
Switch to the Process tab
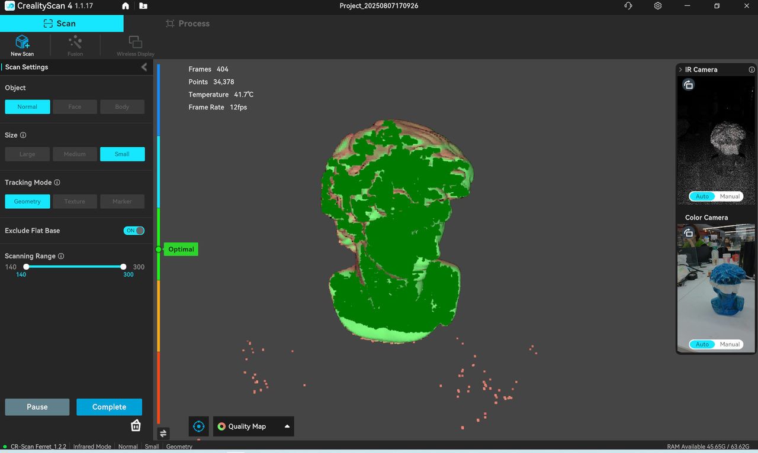188,24
